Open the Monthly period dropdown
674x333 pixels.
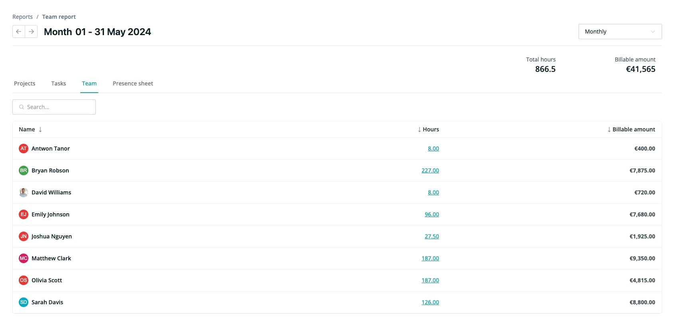pos(620,32)
